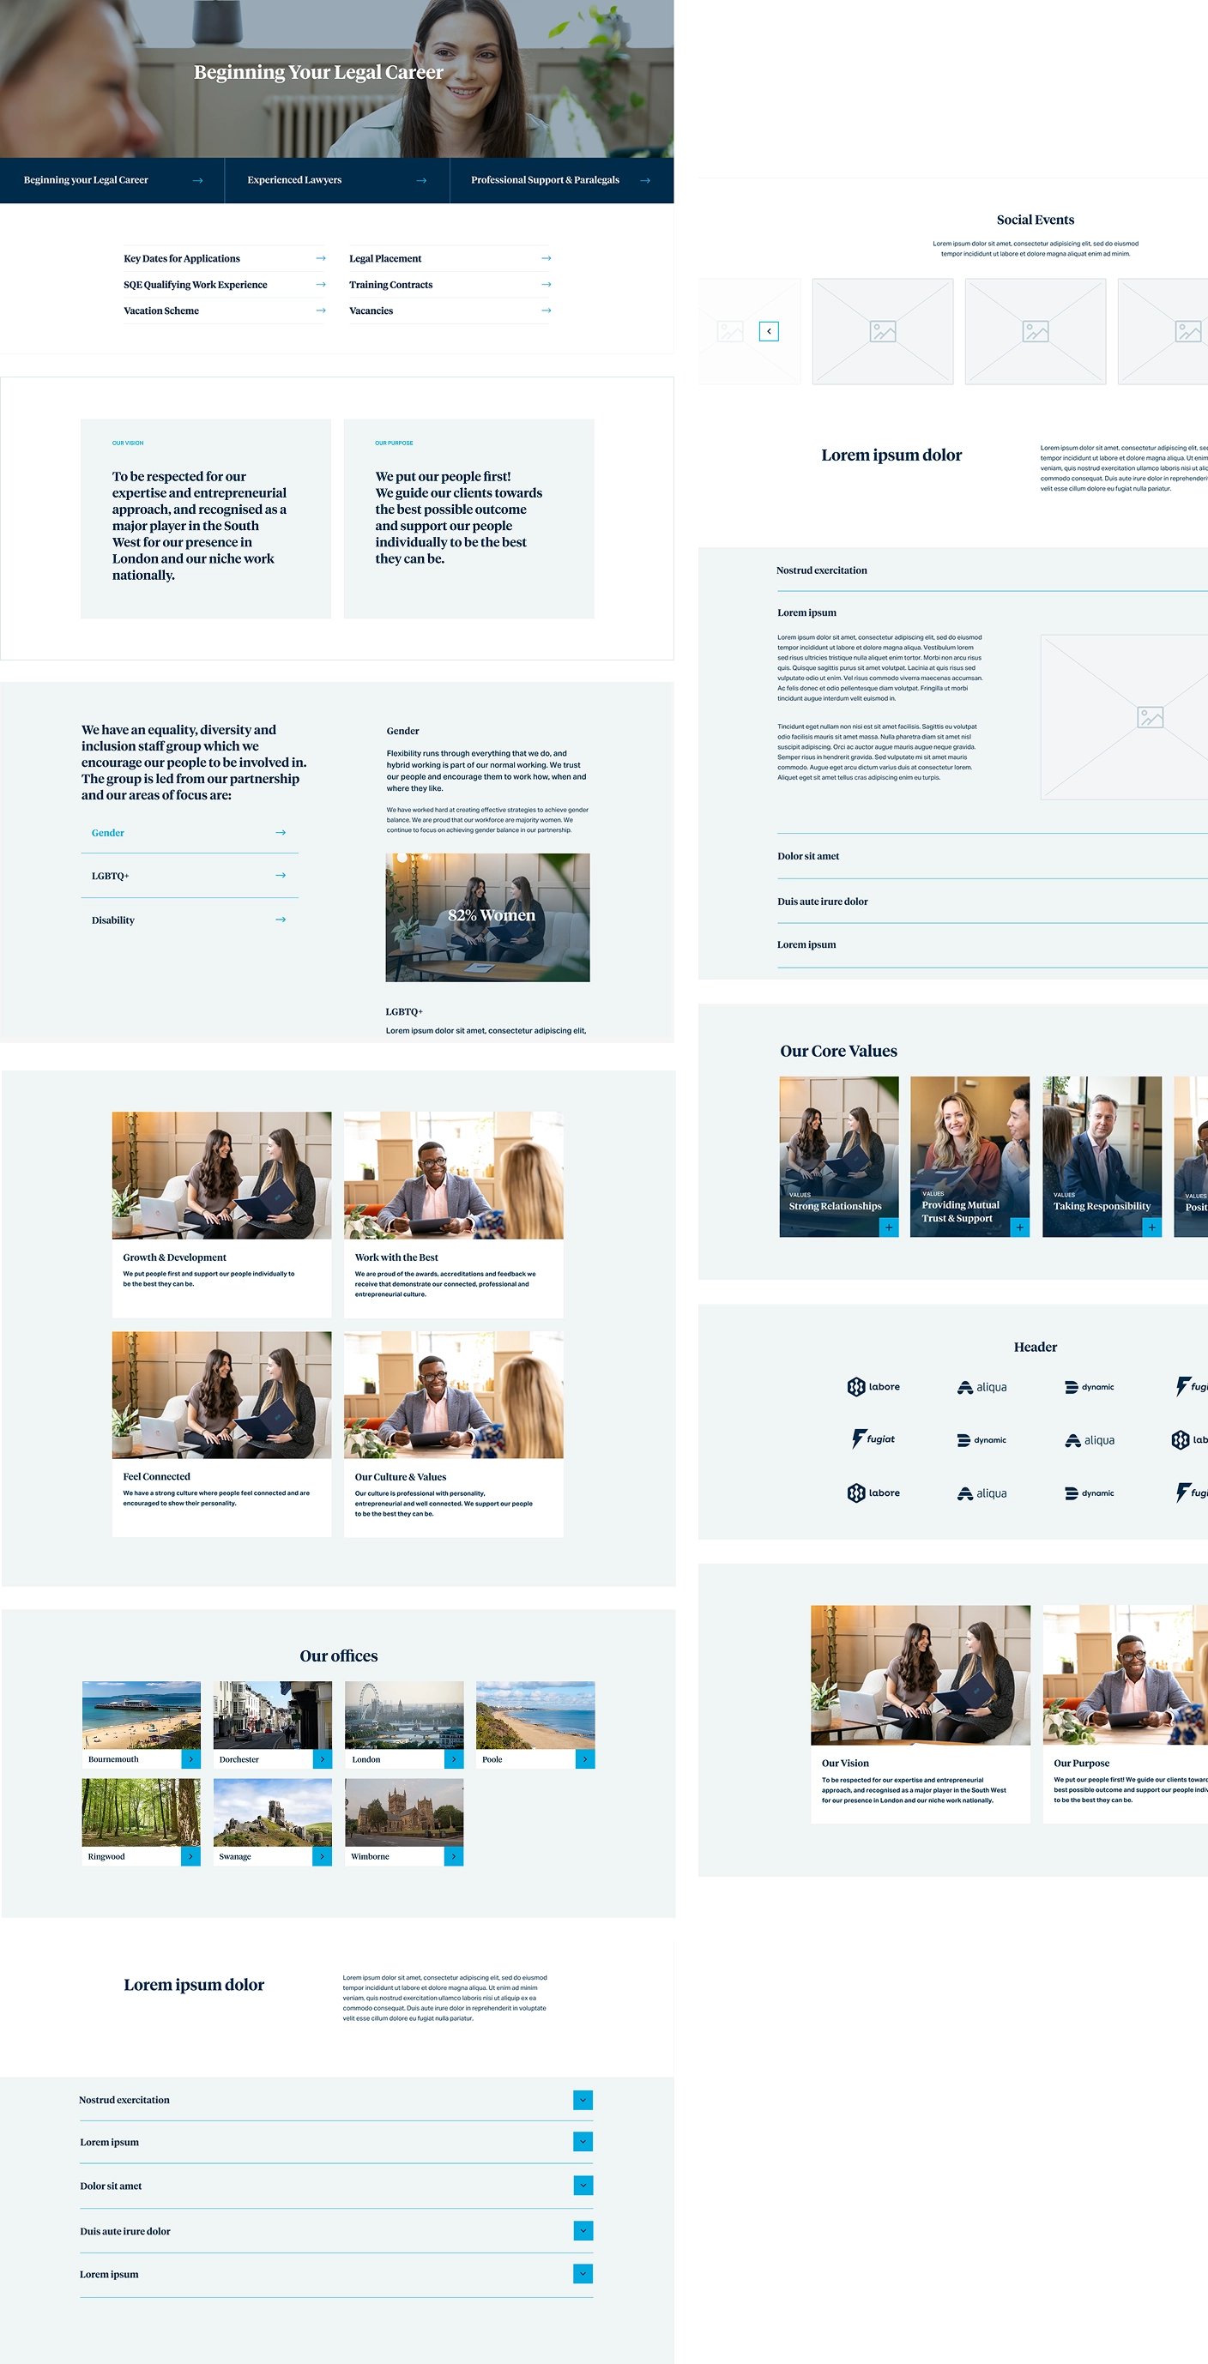The image size is (1208, 2364).
Task: Open the plus icon on Strong Relationships card
Action: (889, 1227)
